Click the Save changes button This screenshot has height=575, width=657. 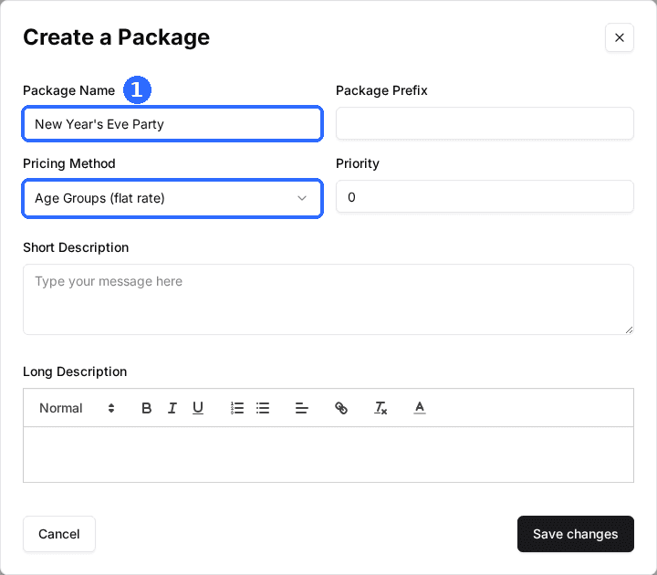click(575, 534)
